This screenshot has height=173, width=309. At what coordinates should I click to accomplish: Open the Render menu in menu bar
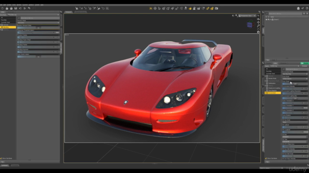[x=19, y=5]
